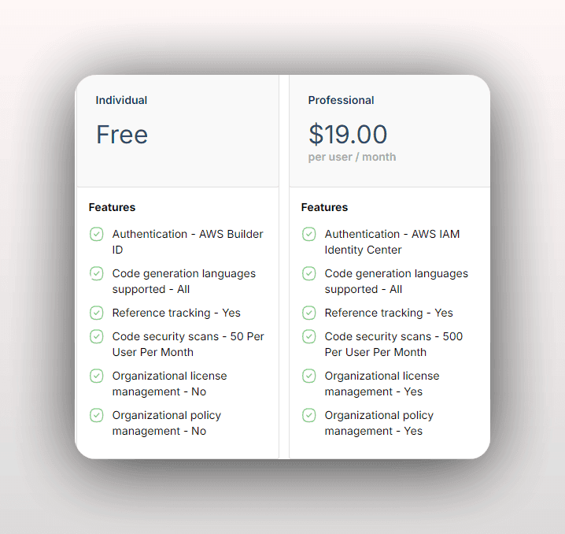The height and width of the screenshot is (534, 565).
Task: Click the Features heading in Individual plan
Action: [112, 207]
